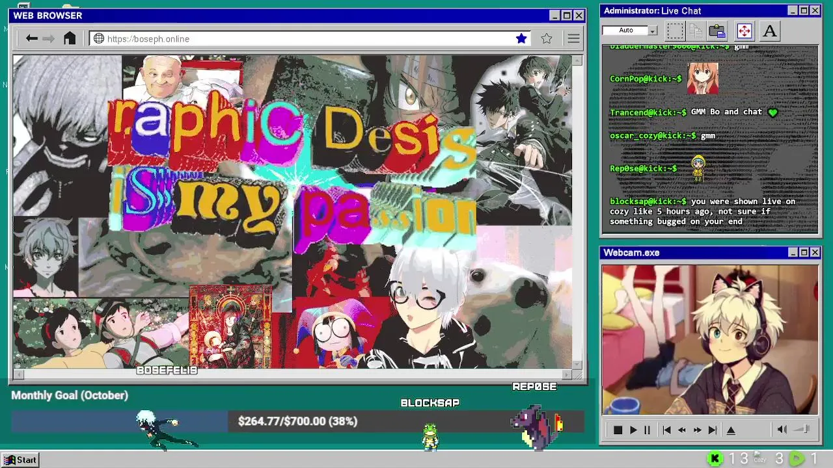The image size is (833, 468).
Task: Click the REPOSE name label
Action: [x=534, y=387]
